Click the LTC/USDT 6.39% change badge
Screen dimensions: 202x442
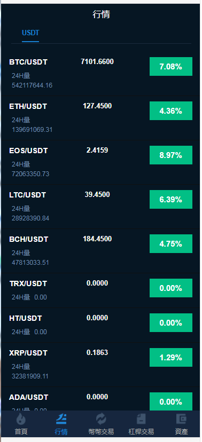171,199
